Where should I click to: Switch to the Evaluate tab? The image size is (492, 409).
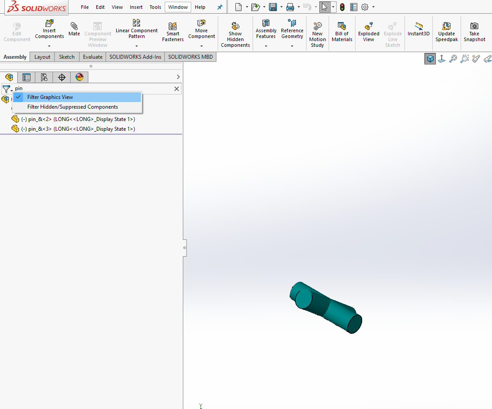coord(92,57)
